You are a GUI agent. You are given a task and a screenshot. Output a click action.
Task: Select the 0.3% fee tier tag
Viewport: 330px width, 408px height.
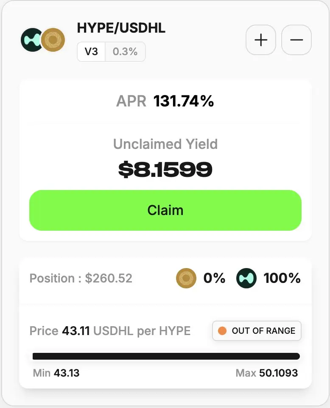pos(125,51)
